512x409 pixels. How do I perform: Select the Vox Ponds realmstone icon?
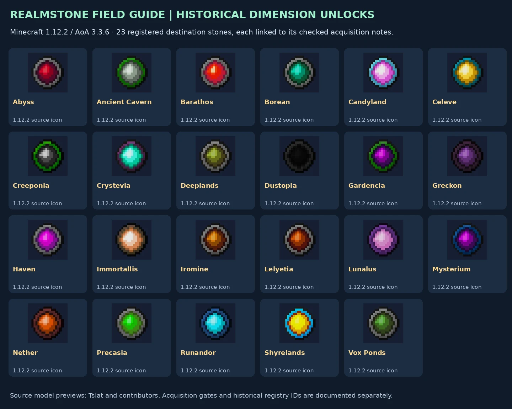tap(383, 323)
